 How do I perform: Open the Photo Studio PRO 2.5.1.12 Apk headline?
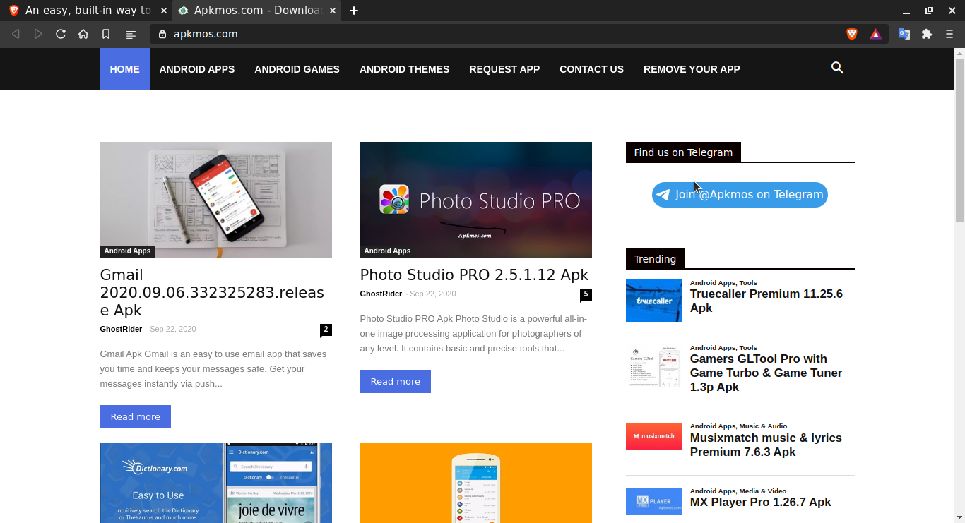click(474, 275)
